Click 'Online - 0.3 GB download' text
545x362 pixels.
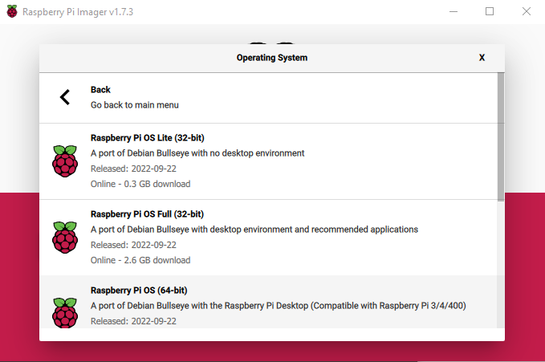click(140, 184)
